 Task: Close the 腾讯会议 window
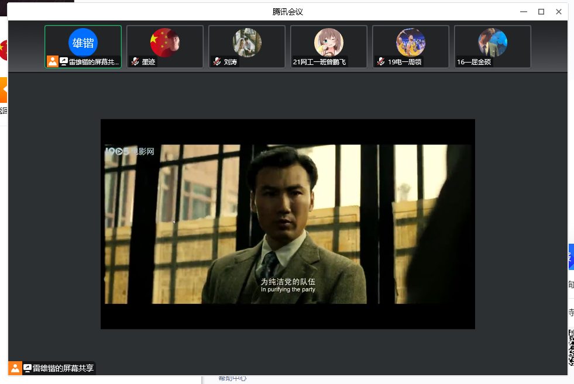pos(559,12)
